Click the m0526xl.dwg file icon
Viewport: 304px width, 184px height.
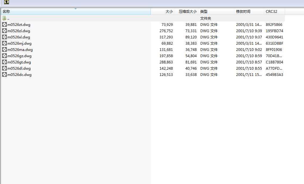click(x=4, y=37)
